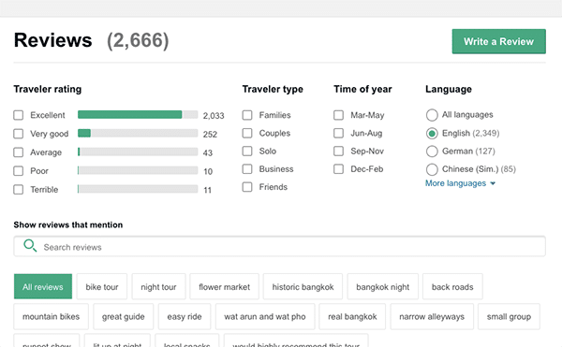This screenshot has width=562, height=347.
Task: Click the 2,033 Excellent review count
Action: [214, 116]
